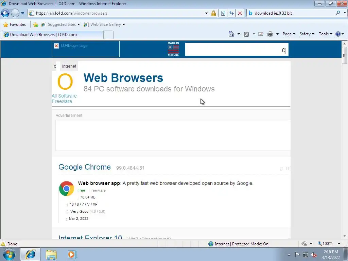
Task: Add to Favorites bar star icon
Action: pos(35,24)
